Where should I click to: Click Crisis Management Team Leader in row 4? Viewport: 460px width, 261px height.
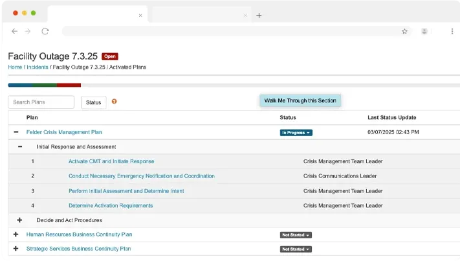tap(343, 205)
